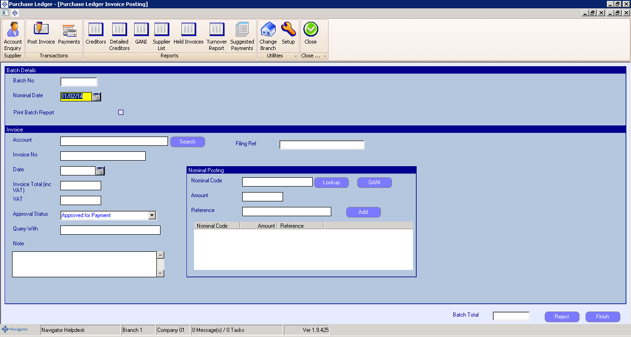This screenshot has height=337, width=631.
Task: Click the Finish button
Action: 603,317
